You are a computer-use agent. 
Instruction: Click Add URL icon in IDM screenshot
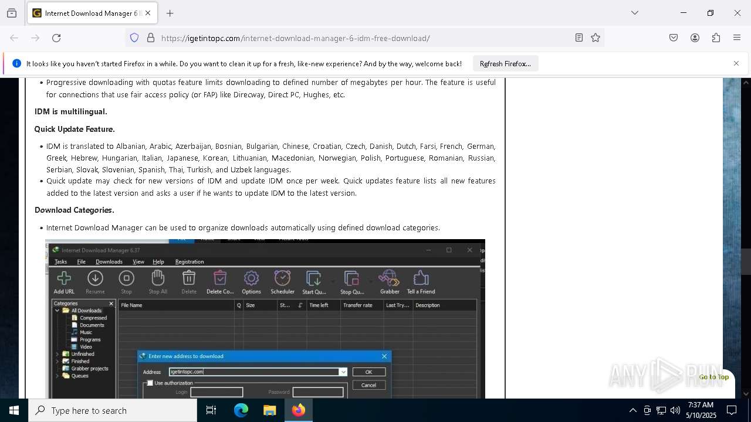[x=64, y=282]
